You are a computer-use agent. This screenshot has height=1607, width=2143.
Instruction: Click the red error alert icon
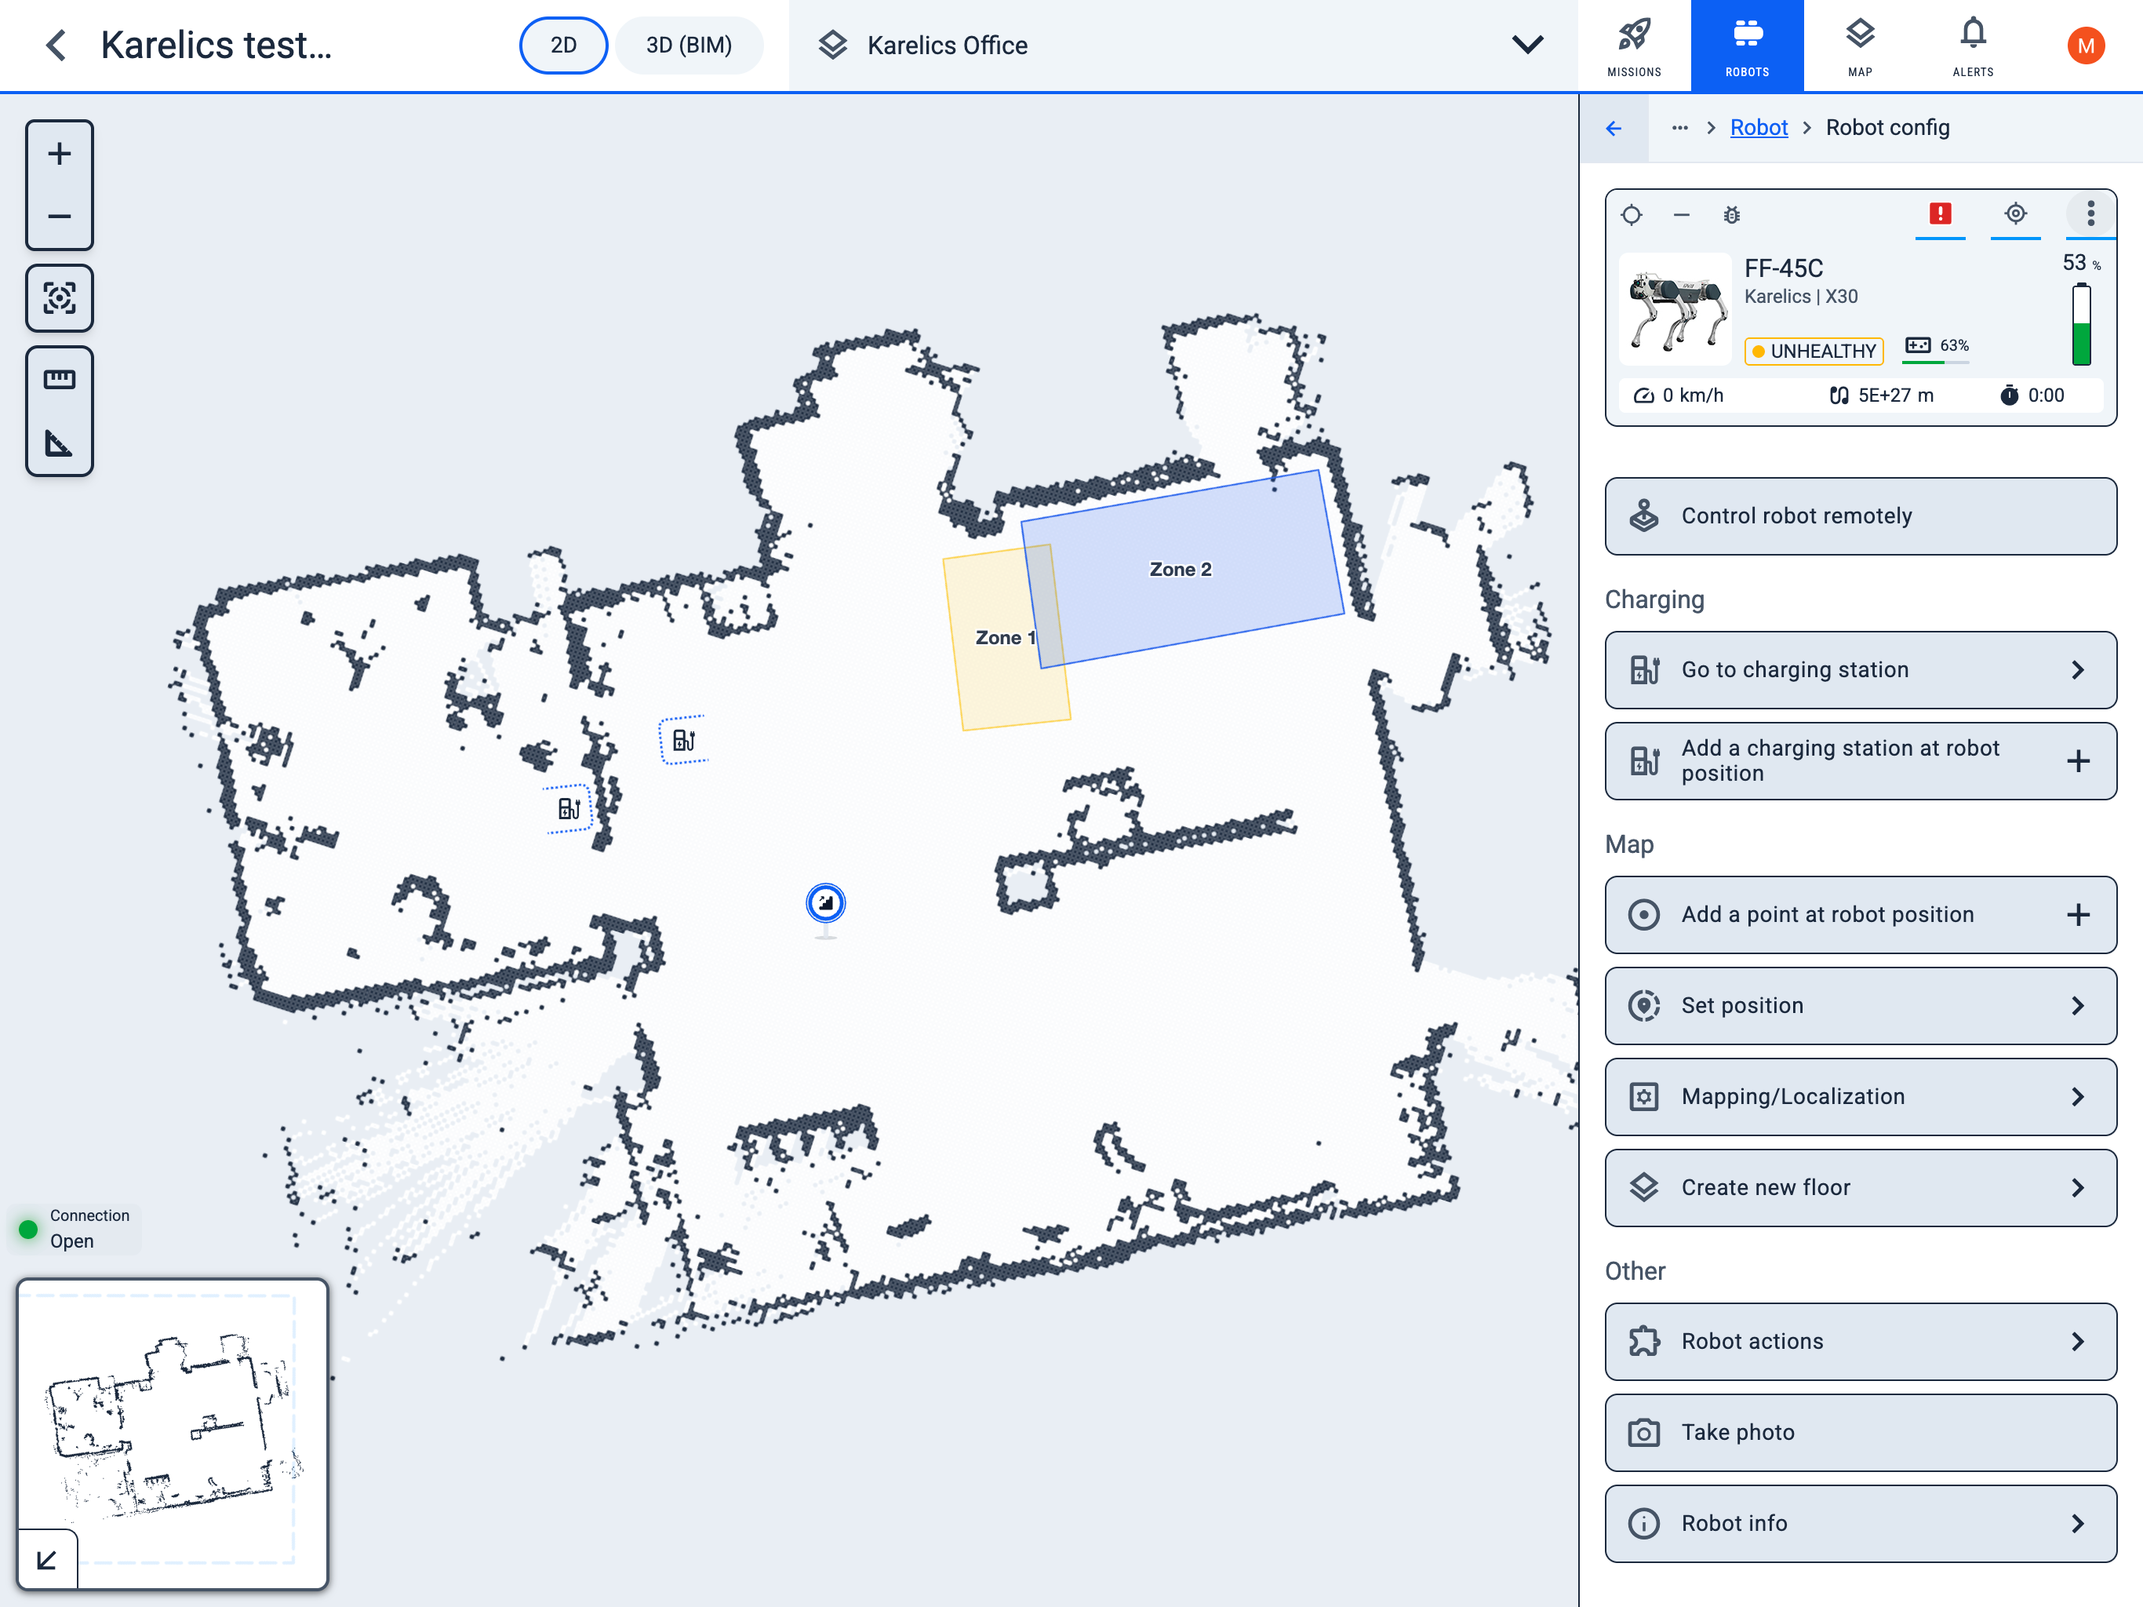[1940, 213]
